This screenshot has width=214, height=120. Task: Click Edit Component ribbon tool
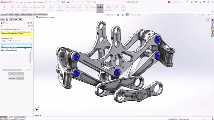4,7
